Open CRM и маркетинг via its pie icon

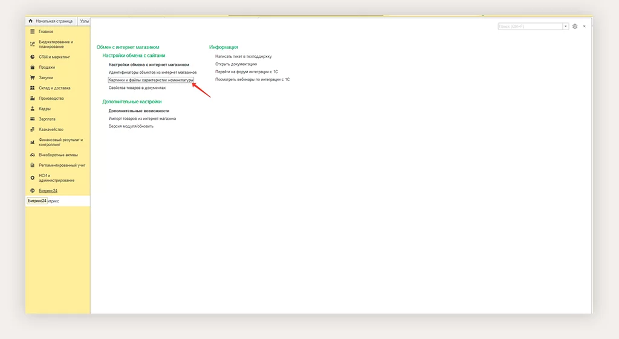pos(32,57)
